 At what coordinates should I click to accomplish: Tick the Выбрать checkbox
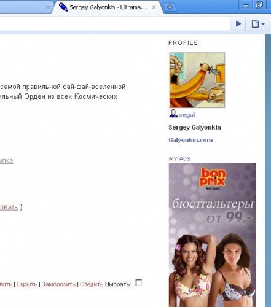pos(139,282)
